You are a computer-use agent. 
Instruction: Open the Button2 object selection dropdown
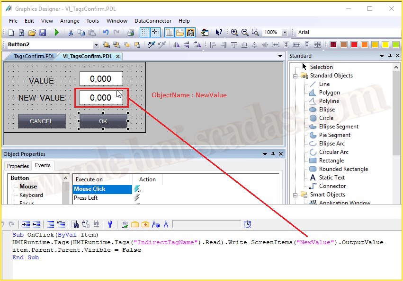point(96,45)
